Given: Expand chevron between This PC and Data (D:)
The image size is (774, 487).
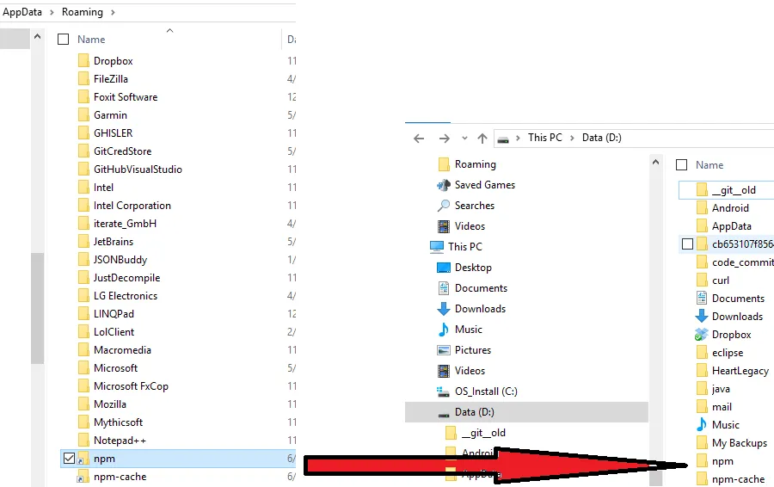Looking at the screenshot, I should click(x=572, y=138).
